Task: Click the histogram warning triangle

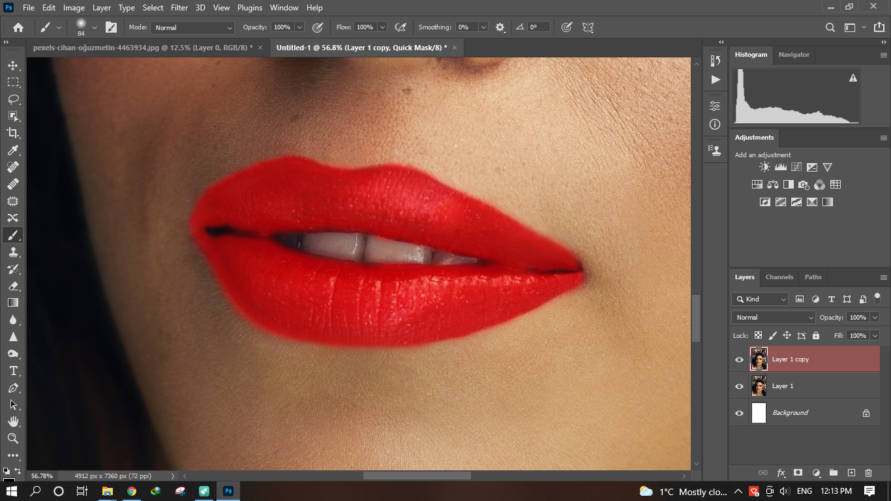Action: pos(853,78)
